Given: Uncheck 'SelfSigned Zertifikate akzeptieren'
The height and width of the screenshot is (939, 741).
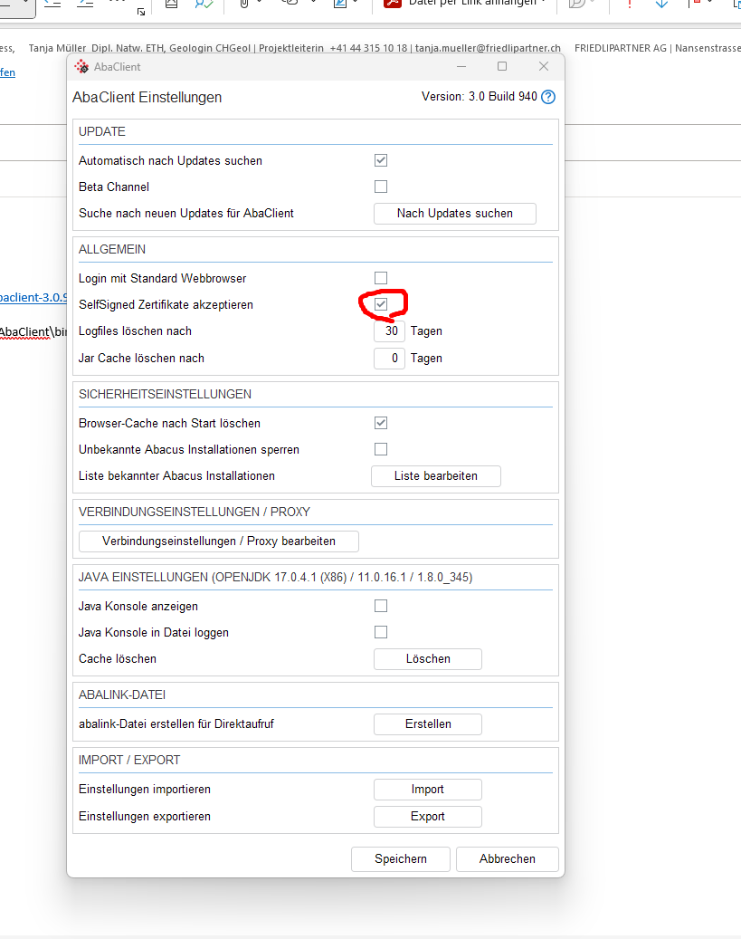Looking at the screenshot, I should coord(381,304).
